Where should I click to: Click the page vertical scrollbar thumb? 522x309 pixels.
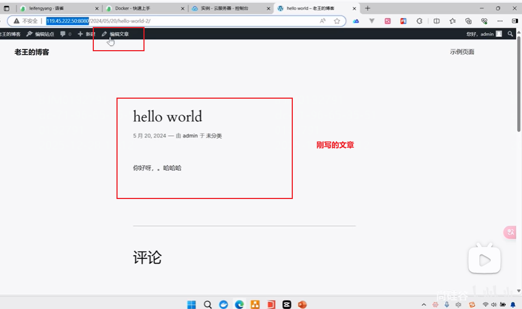(519, 85)
